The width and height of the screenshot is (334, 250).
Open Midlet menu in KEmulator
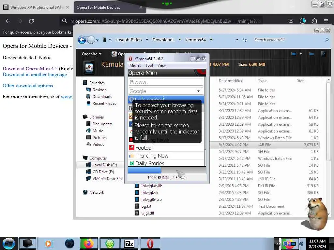click(x=135, y=65)
